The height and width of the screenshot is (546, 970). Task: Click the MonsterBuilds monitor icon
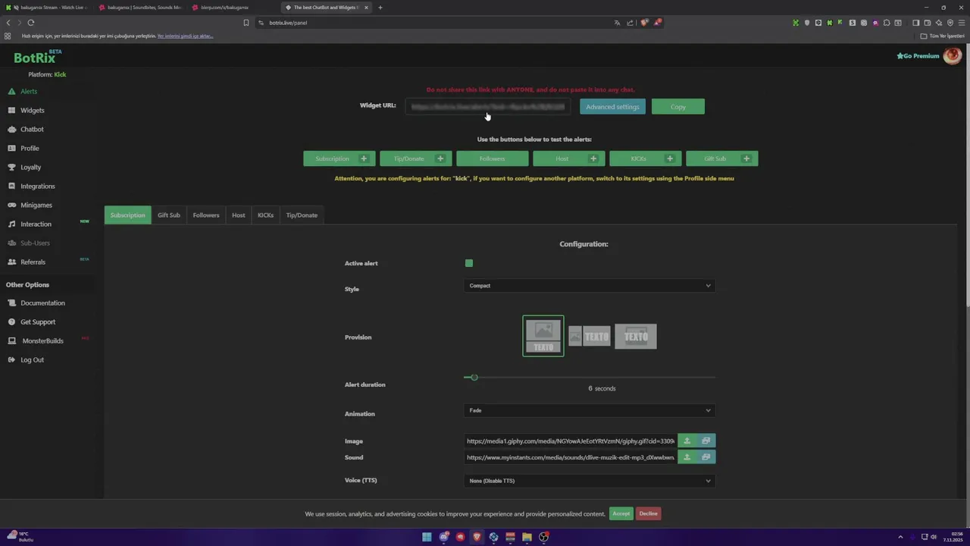[11, 341]
